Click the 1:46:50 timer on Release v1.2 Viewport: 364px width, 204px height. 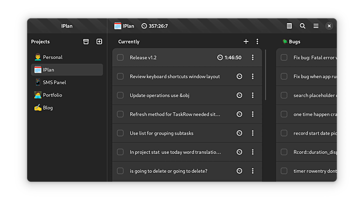[x=229, y=58]
